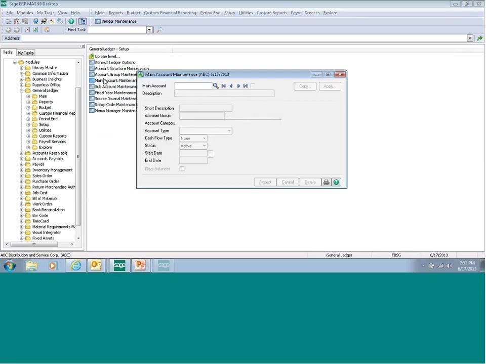
Task: Click the task tree vertical scrollbar
Action: point(78,156)
